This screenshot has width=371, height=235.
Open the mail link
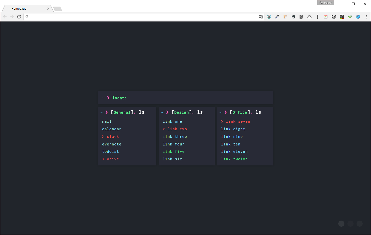point(107,122)
